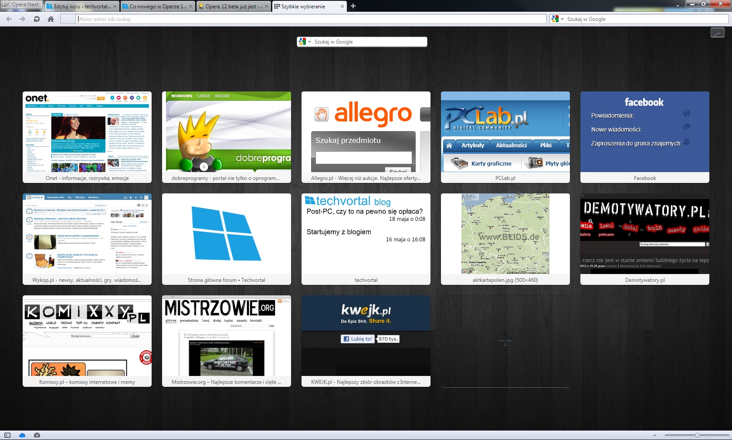Go to the Home page icon
This screenshot has width=732, height=440.
tap(51, 19)
